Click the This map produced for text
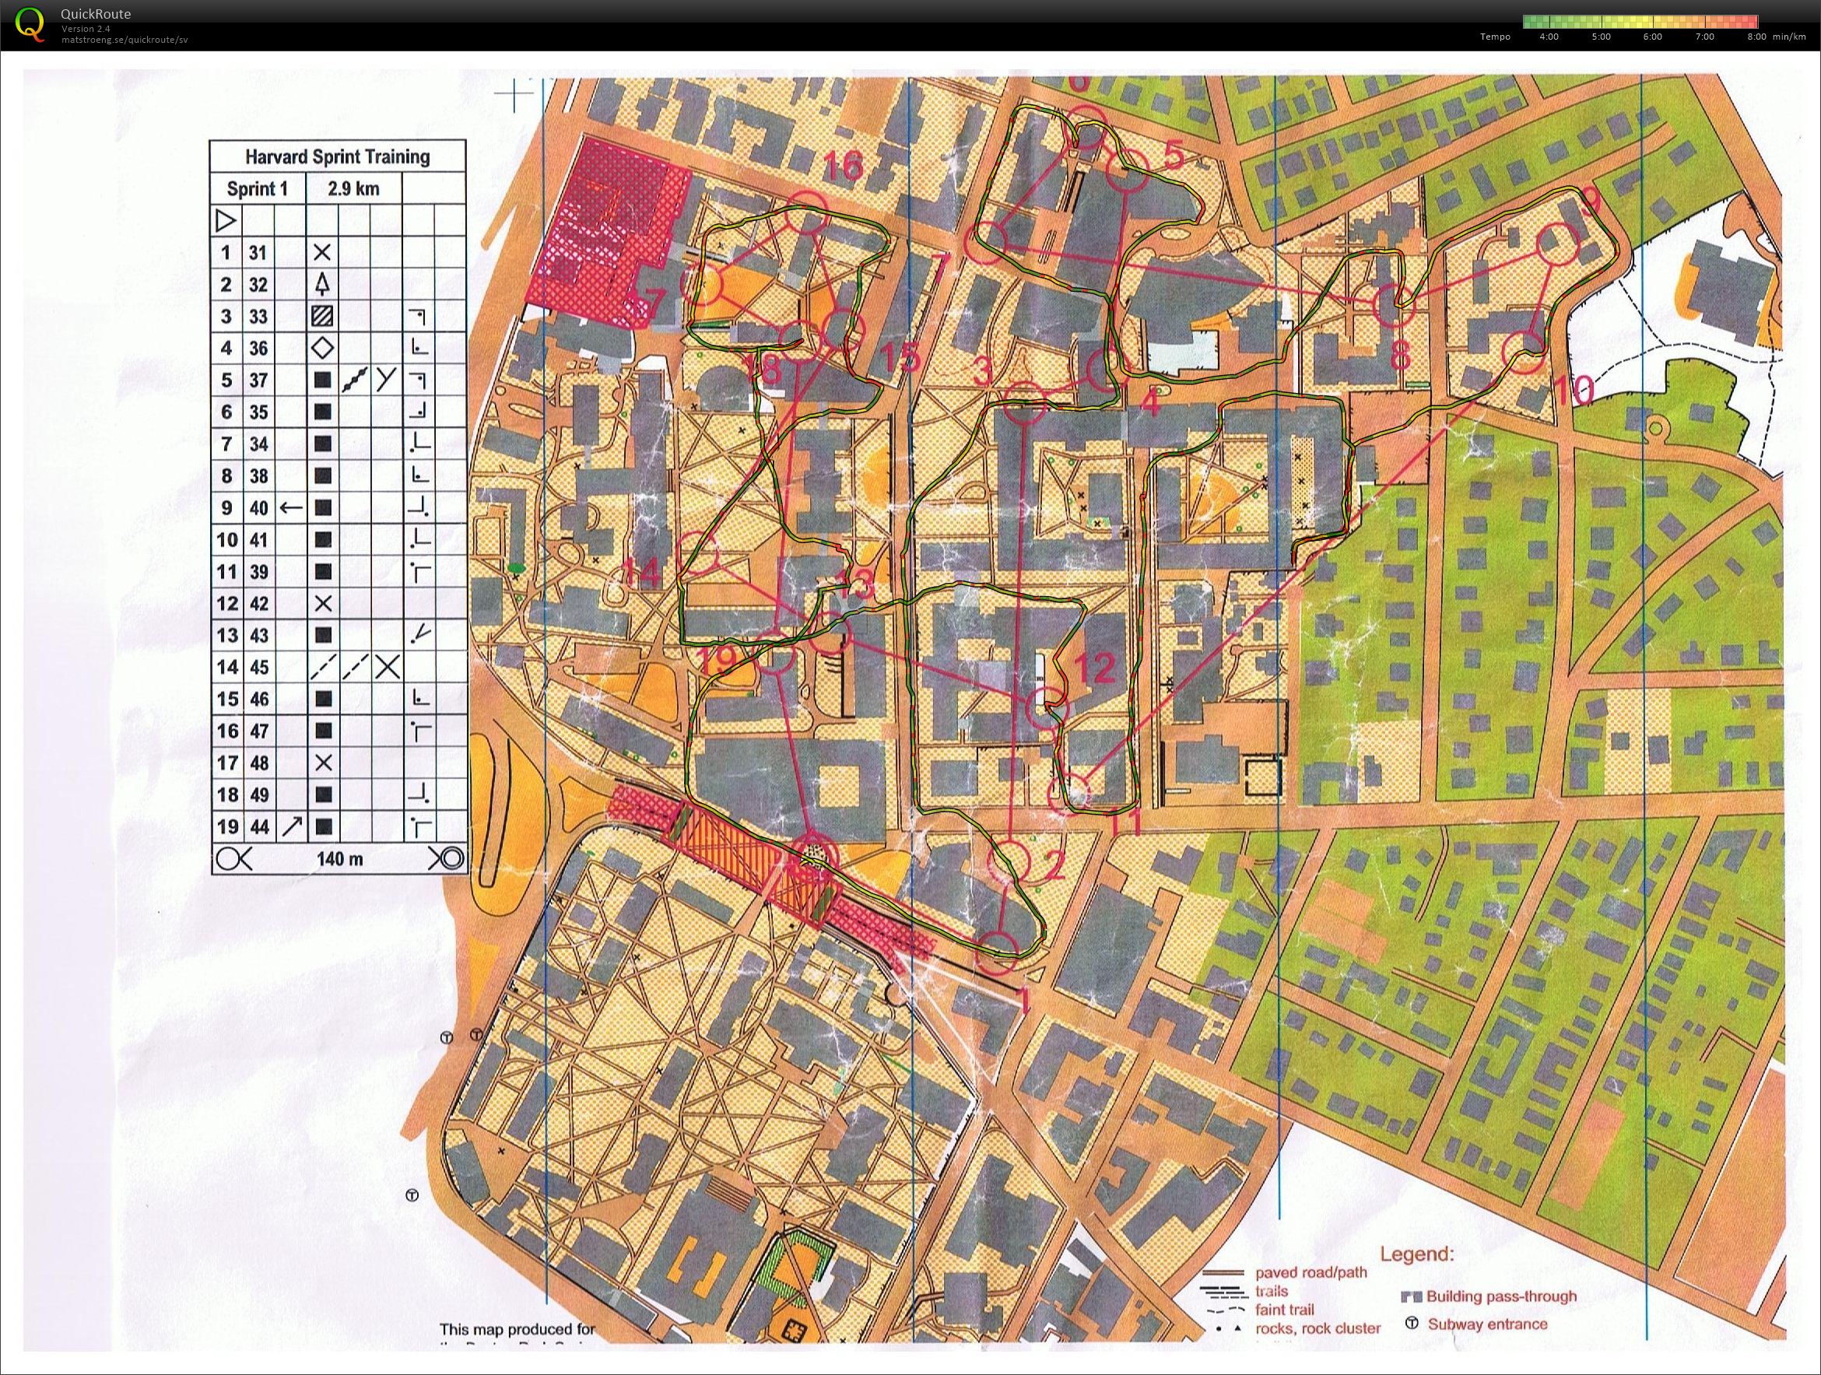1821x1375 pixels. pyautogui.click(x=517, y=1329)
